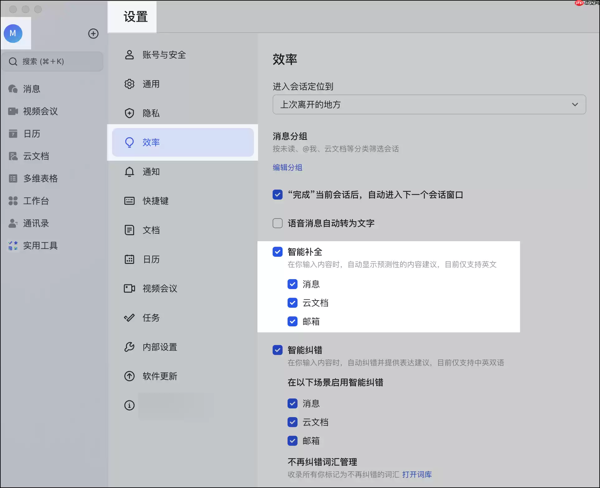The width and height of the screenshot is (600, 488).
Task: Click the 打开词库 link
Action: click(x=417, y=475)
